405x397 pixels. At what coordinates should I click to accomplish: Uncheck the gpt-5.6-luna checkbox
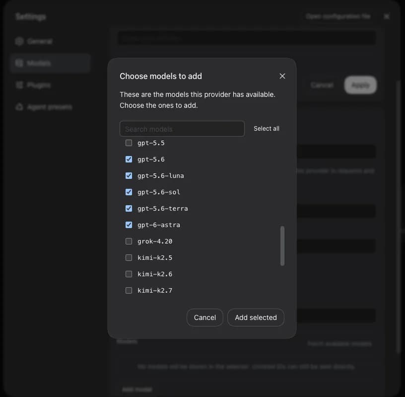(129, 175)
